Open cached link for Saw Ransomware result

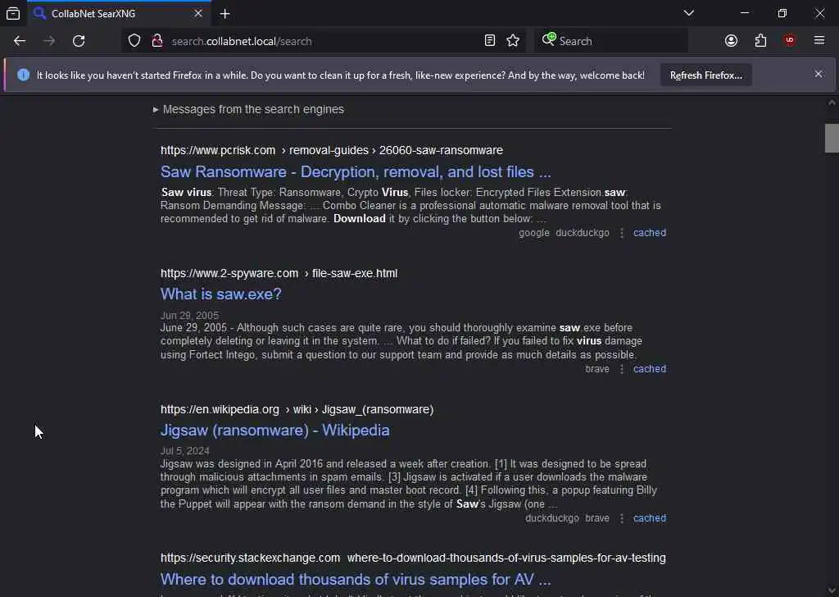(x=650, y=233)
